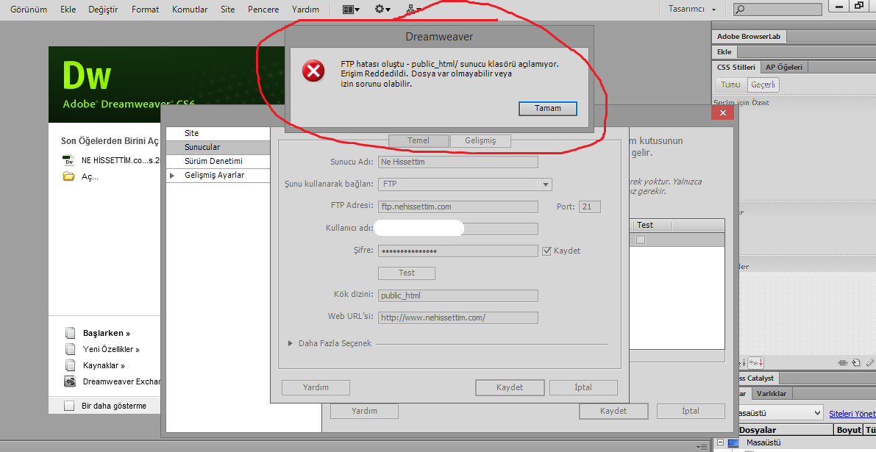
Task: Switch to the Temel tab
Action: (x=419, y=140)
